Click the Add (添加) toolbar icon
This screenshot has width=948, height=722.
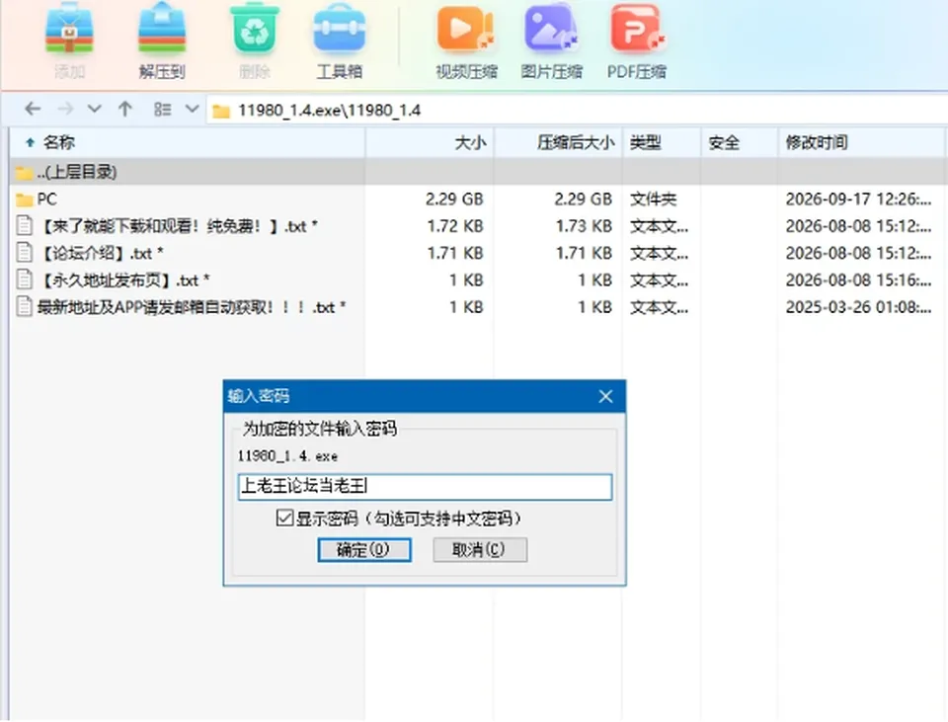[x=69, y=29]
